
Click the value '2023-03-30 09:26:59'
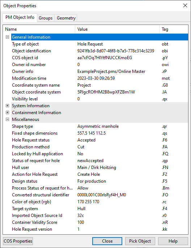(x=96, y=78)
